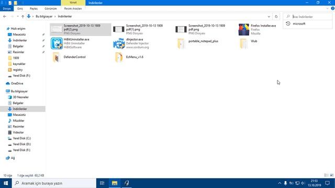Select the dInjector.exe Defender Injector icon
The width and height of the screenshot is (335, 188).
[119, 43]
